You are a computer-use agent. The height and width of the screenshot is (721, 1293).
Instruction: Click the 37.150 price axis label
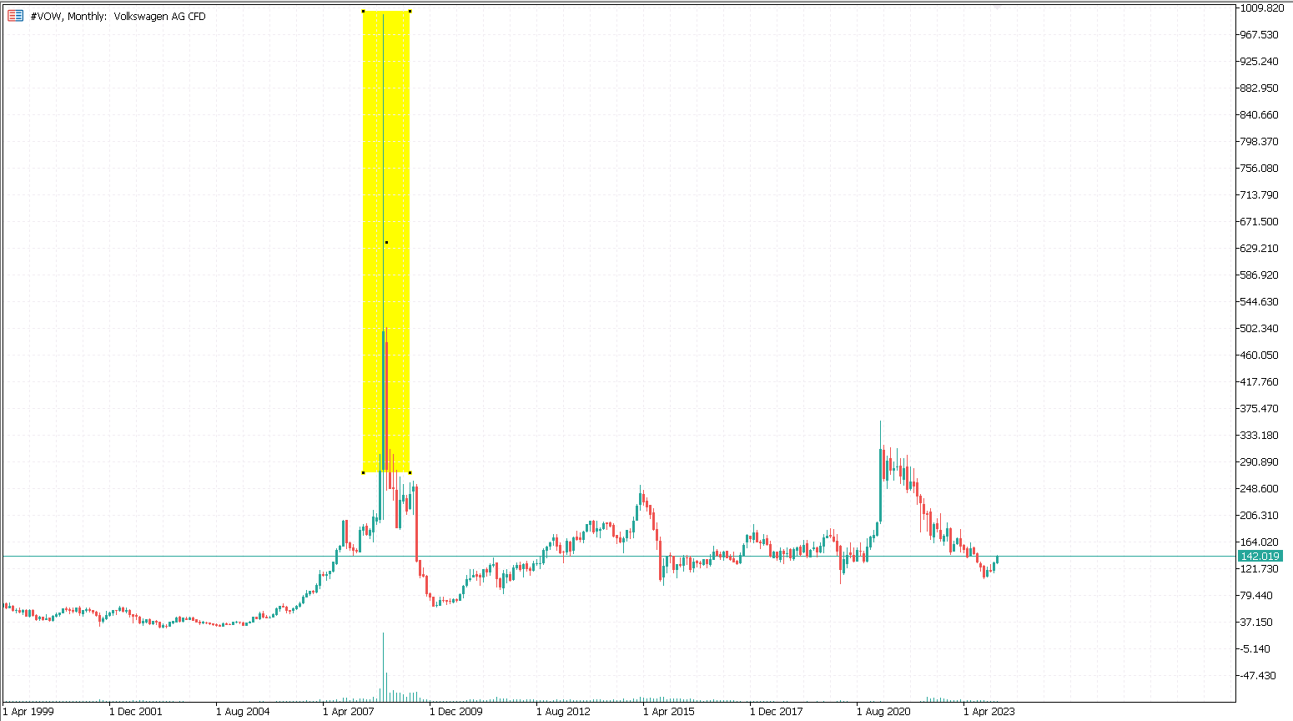[x=1257, y=623]
